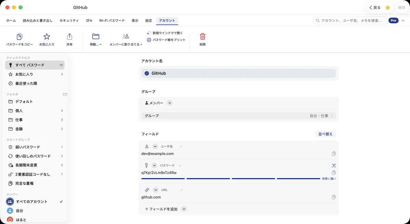Screen dimensions: 410x224
Task: Click the user icon in ユーザ名 row
Action: pos(147,147)
